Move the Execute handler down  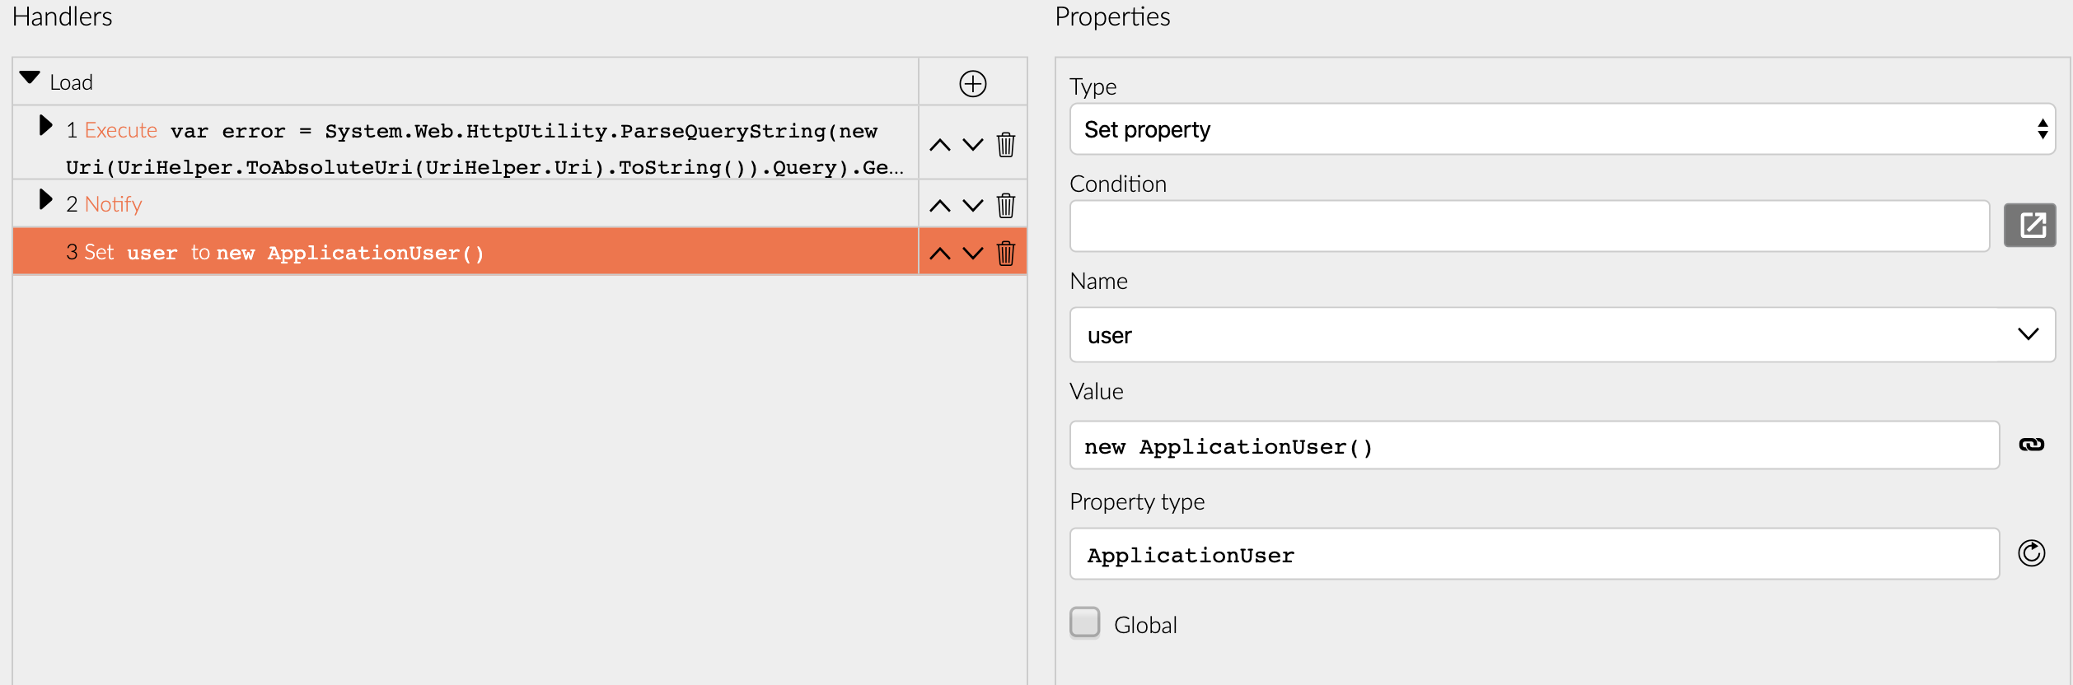(973, 145)
